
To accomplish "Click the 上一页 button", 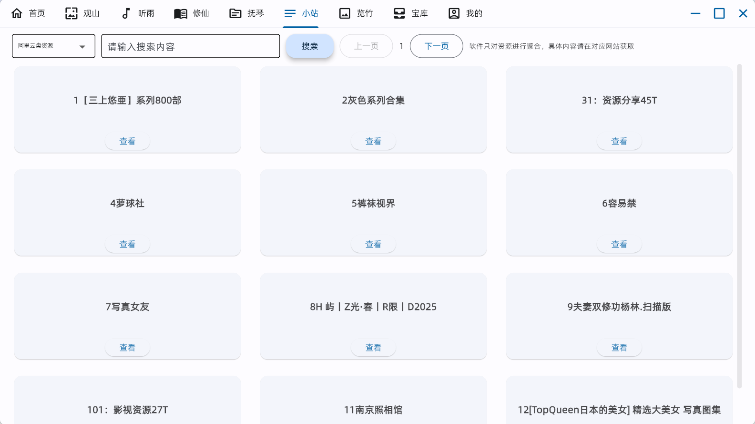I will (366, 46).
